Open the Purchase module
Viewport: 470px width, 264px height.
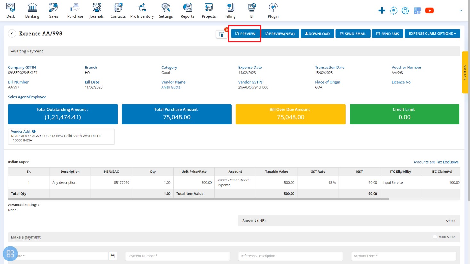point(75,11)
